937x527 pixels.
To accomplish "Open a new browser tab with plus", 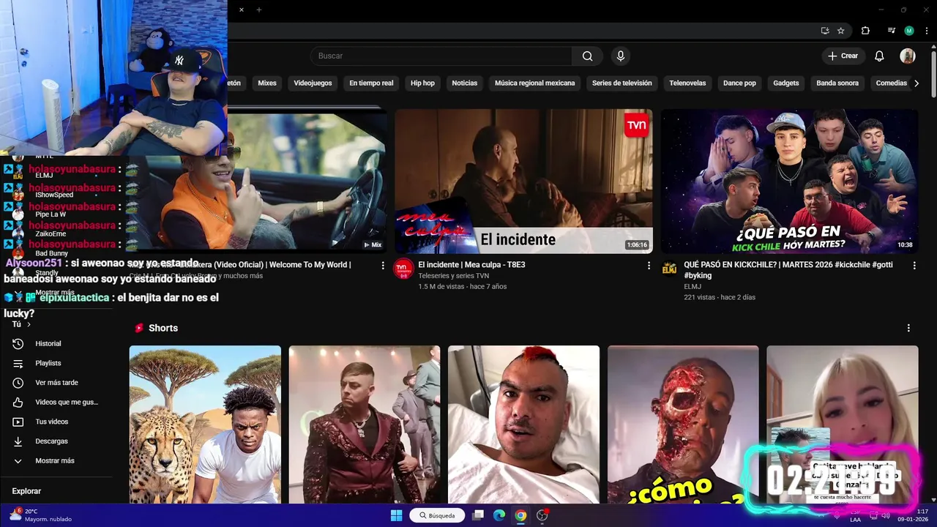I will pos(258,10).
